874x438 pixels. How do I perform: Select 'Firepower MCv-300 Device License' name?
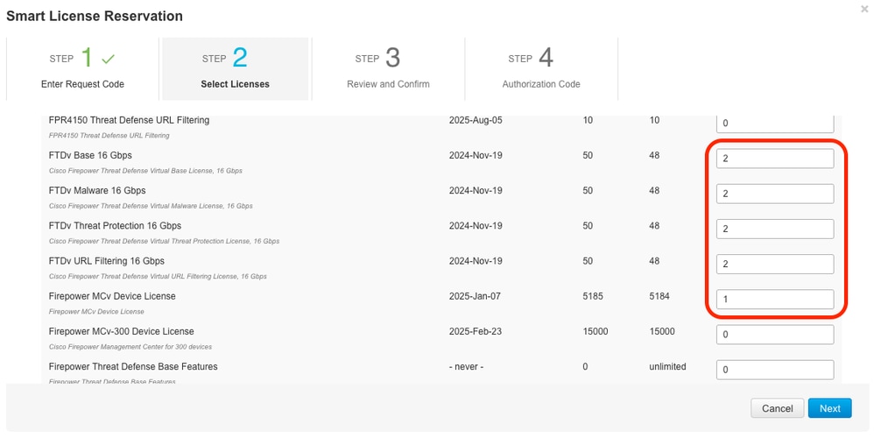coord(121,331)
